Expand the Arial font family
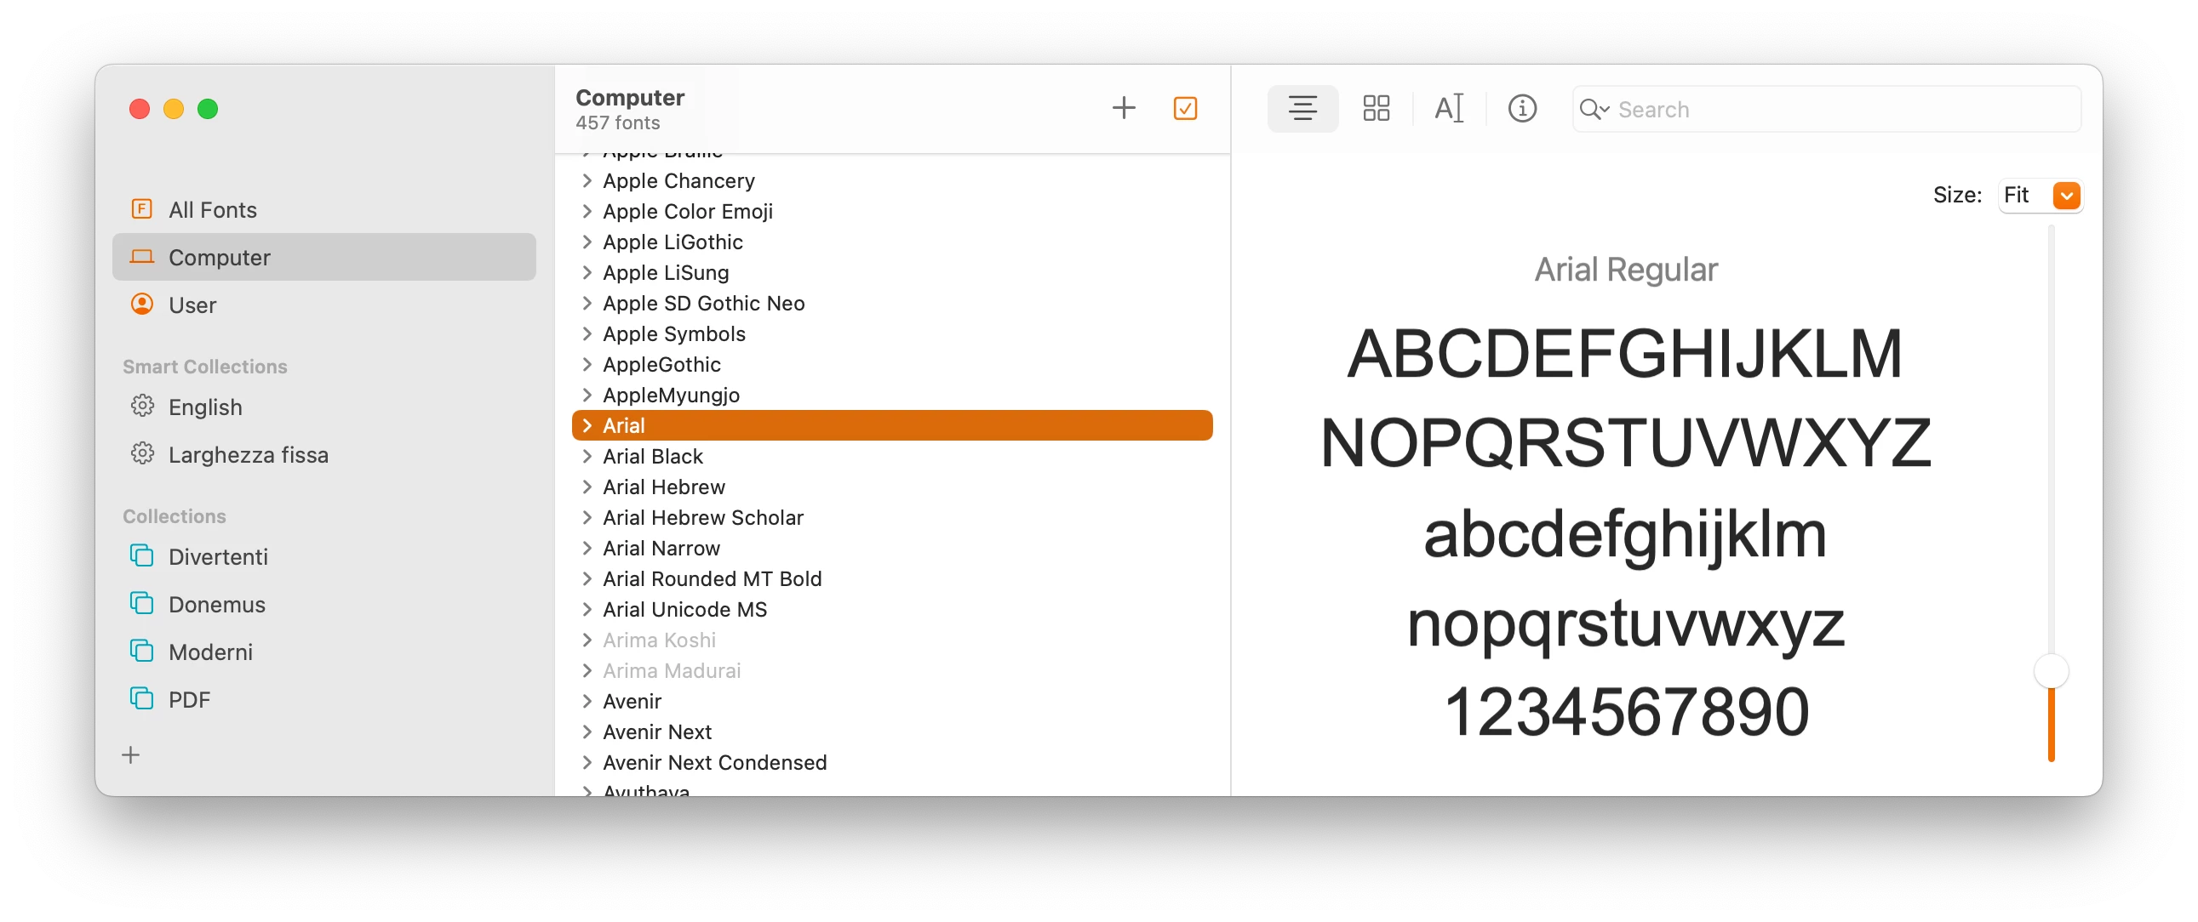Viewport: 2198px width, 922px height. (587, 425)
